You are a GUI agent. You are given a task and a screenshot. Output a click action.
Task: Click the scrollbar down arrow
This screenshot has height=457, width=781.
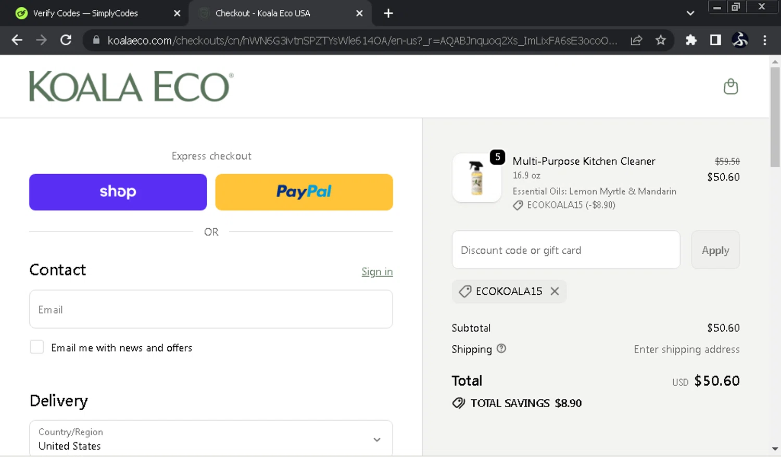coord(775,449)
